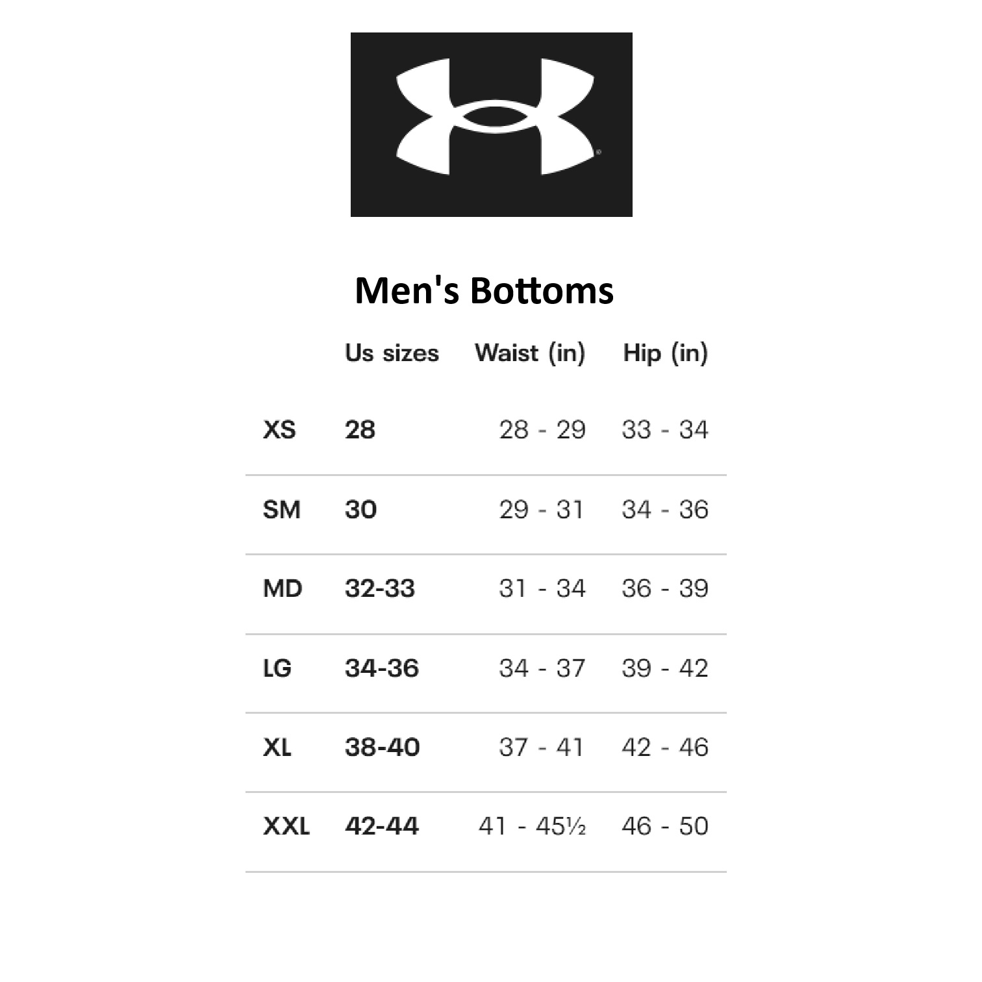This screenshot has height=982, width=982.
Task: Click waist value 34 - 37
Action: click(542, 668)
